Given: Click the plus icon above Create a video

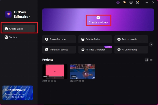Looking at the screenshot, I should pos(98,18).
